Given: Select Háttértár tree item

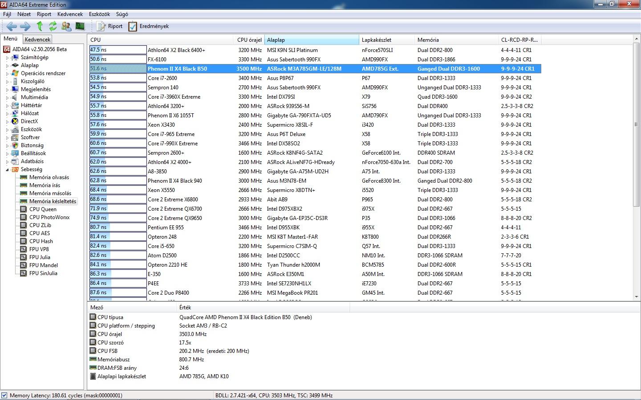Looking at the screenshot, I should point(31,105).
